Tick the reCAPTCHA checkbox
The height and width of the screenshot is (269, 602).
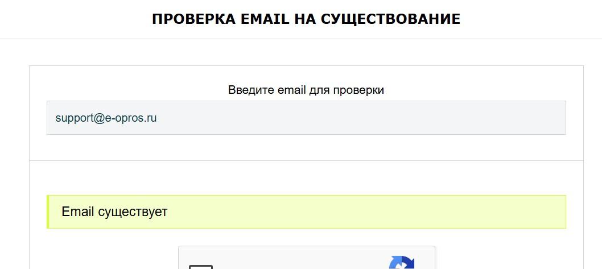201,266
